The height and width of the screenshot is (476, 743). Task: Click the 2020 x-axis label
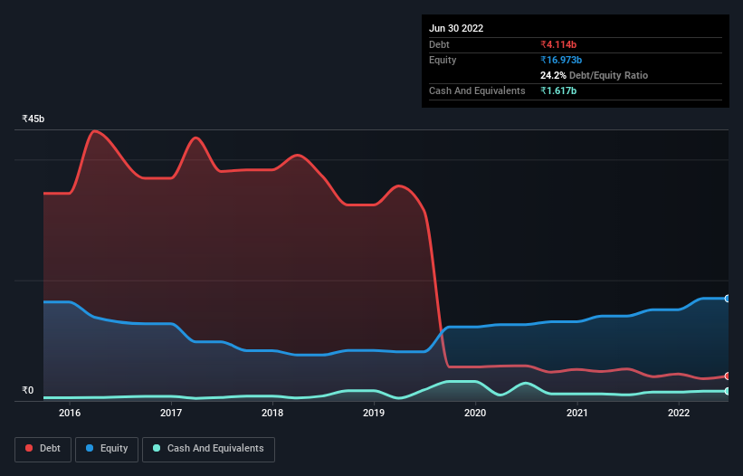475,413
